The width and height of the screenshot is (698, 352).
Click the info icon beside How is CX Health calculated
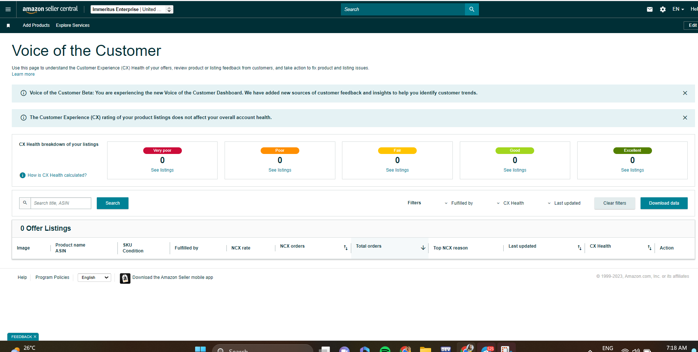22,175
